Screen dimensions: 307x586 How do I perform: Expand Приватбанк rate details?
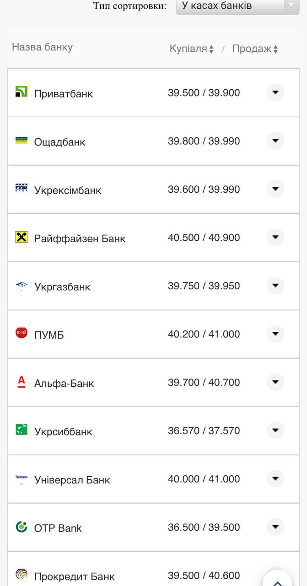[275, 92]
